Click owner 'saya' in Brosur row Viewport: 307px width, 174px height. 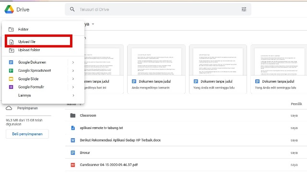click(294, 153)
